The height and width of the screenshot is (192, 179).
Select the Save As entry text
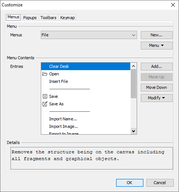point(56,104)
